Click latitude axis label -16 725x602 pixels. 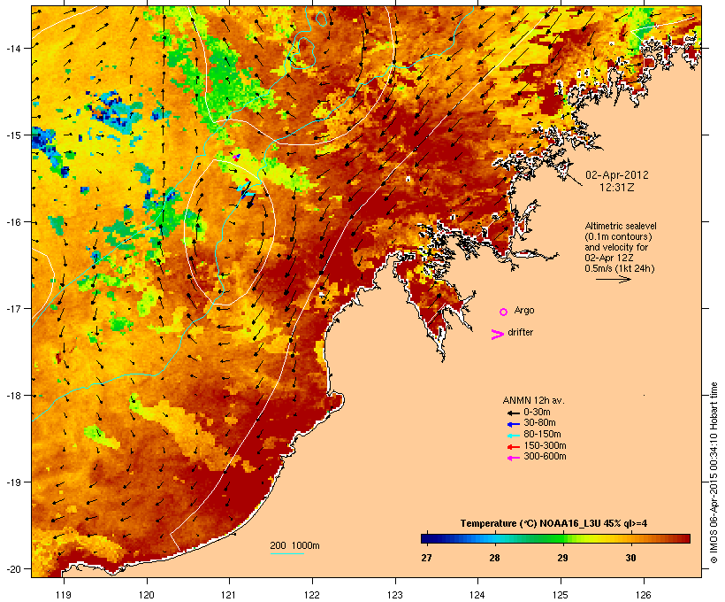coord(12,222)
